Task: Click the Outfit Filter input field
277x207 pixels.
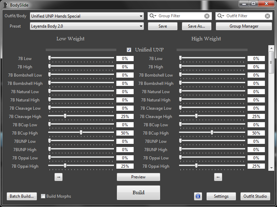Action: pyautogui.click(x=244, y=16)
